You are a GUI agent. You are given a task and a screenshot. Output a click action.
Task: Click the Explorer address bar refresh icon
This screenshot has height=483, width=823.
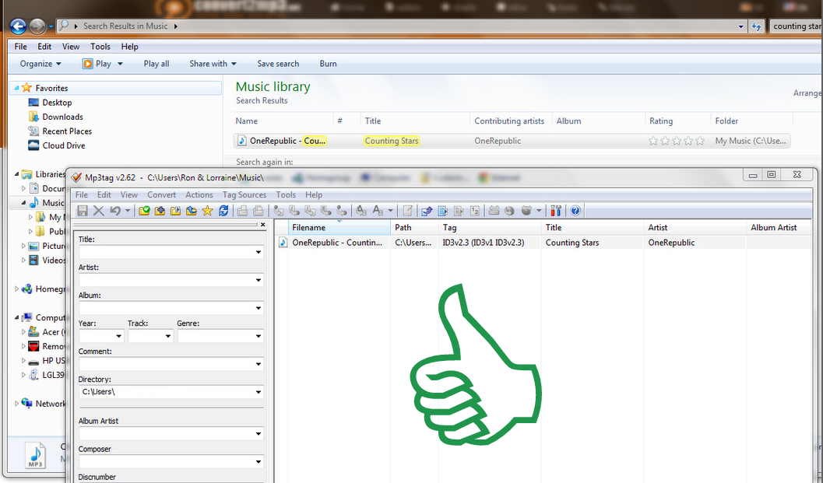pos(756,26)
